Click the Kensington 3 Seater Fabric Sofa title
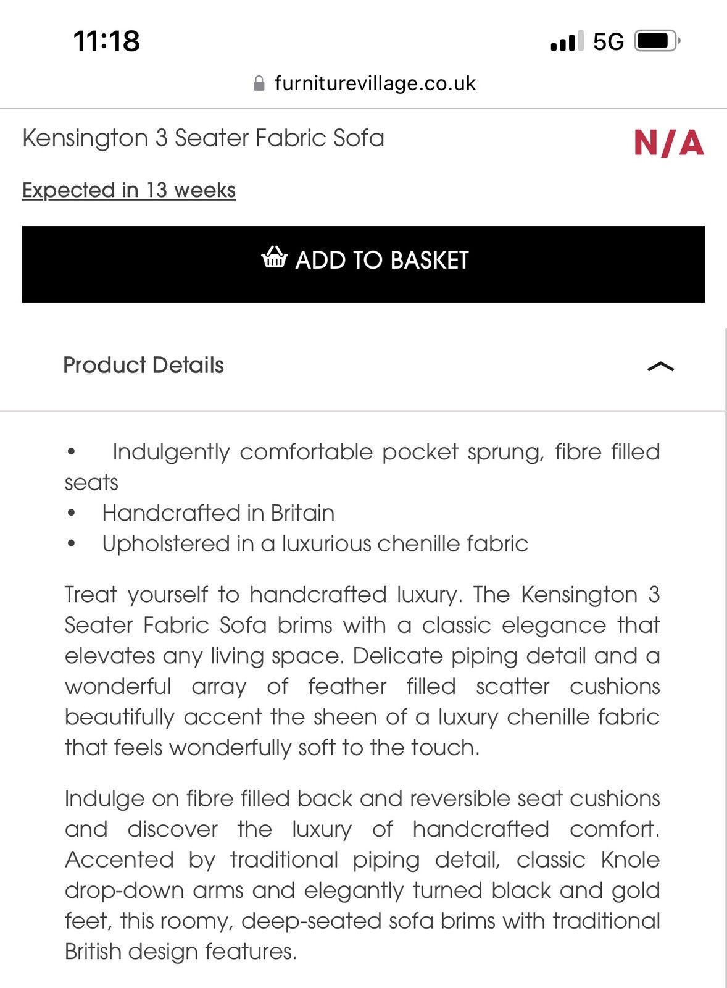 (x=203, y=138)
